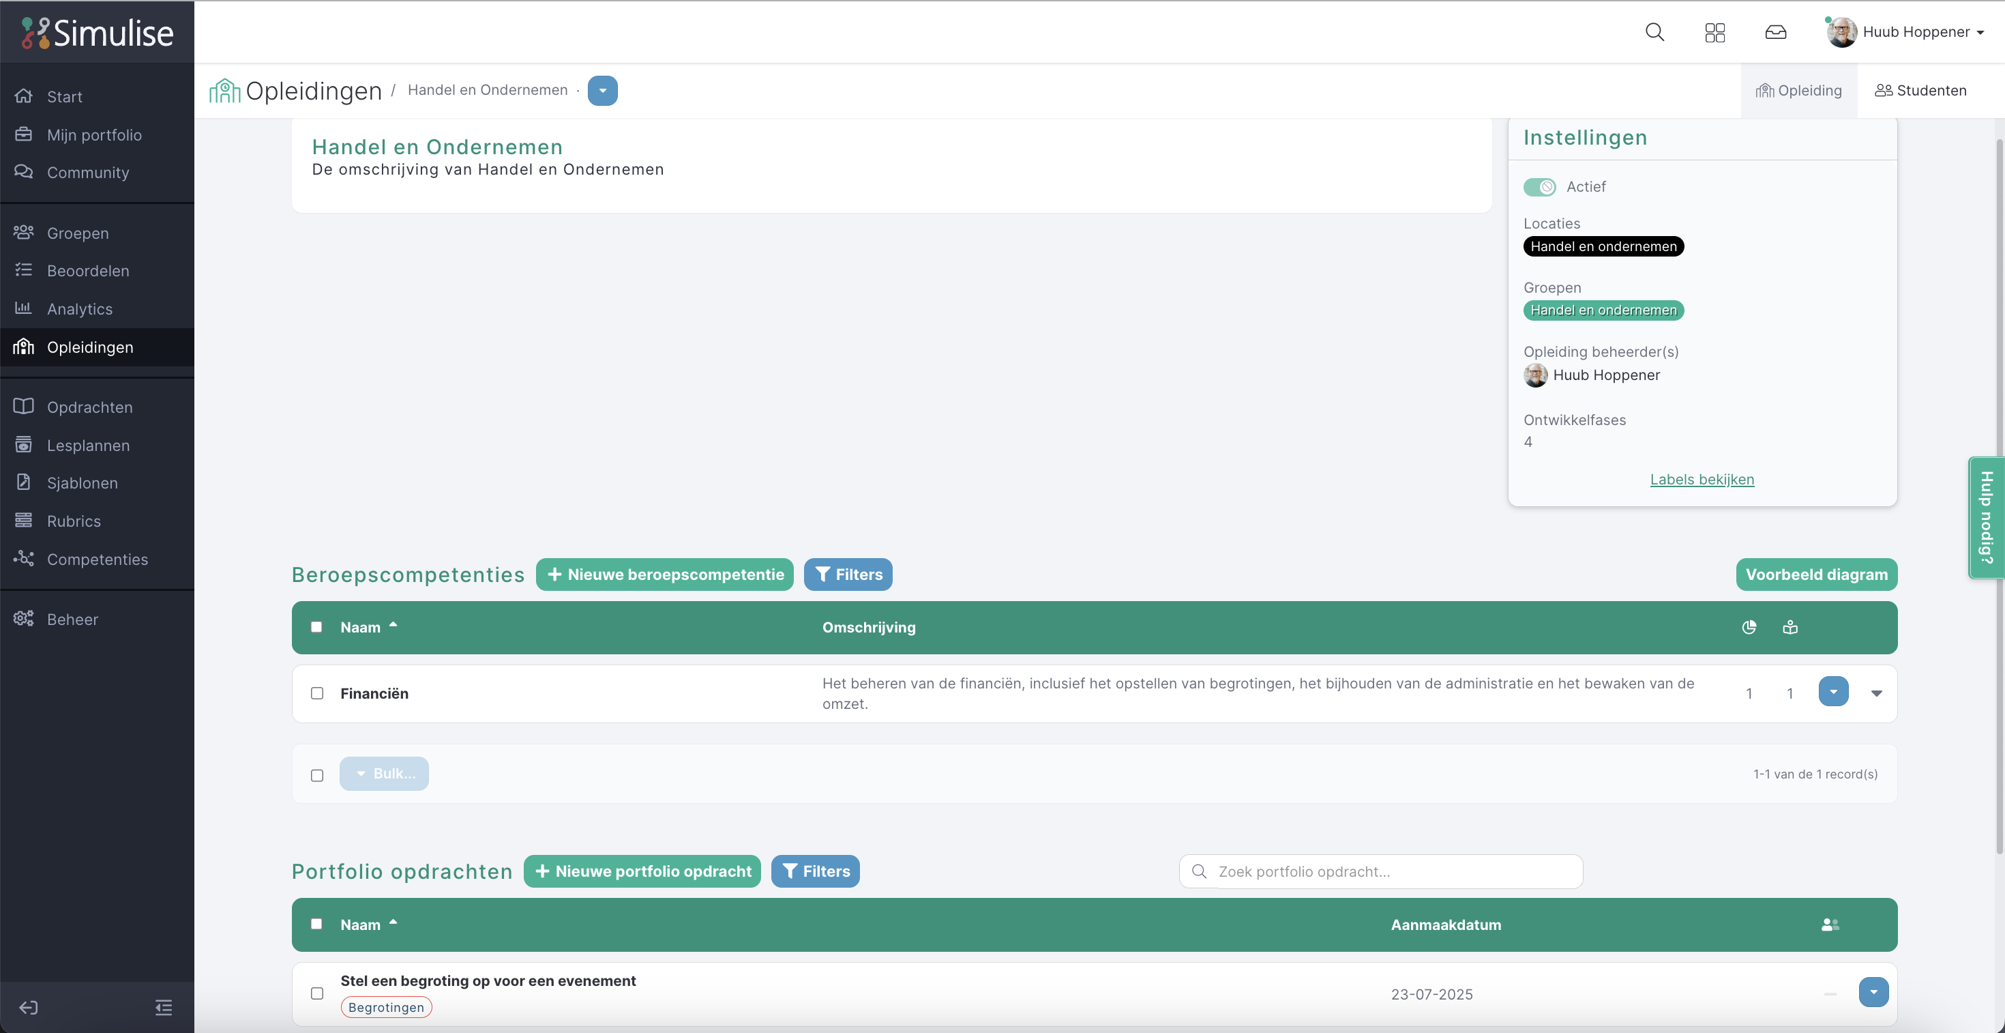Check the checkbox next to Bulk
2005x1033 pixels.
click(x=317, y=775)
